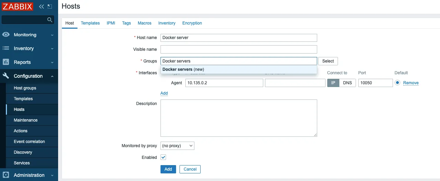Image resolution: width=440 pixels, height=181 pixels.
Task: Open Discovery in sidebar
Action: [32, 152]
